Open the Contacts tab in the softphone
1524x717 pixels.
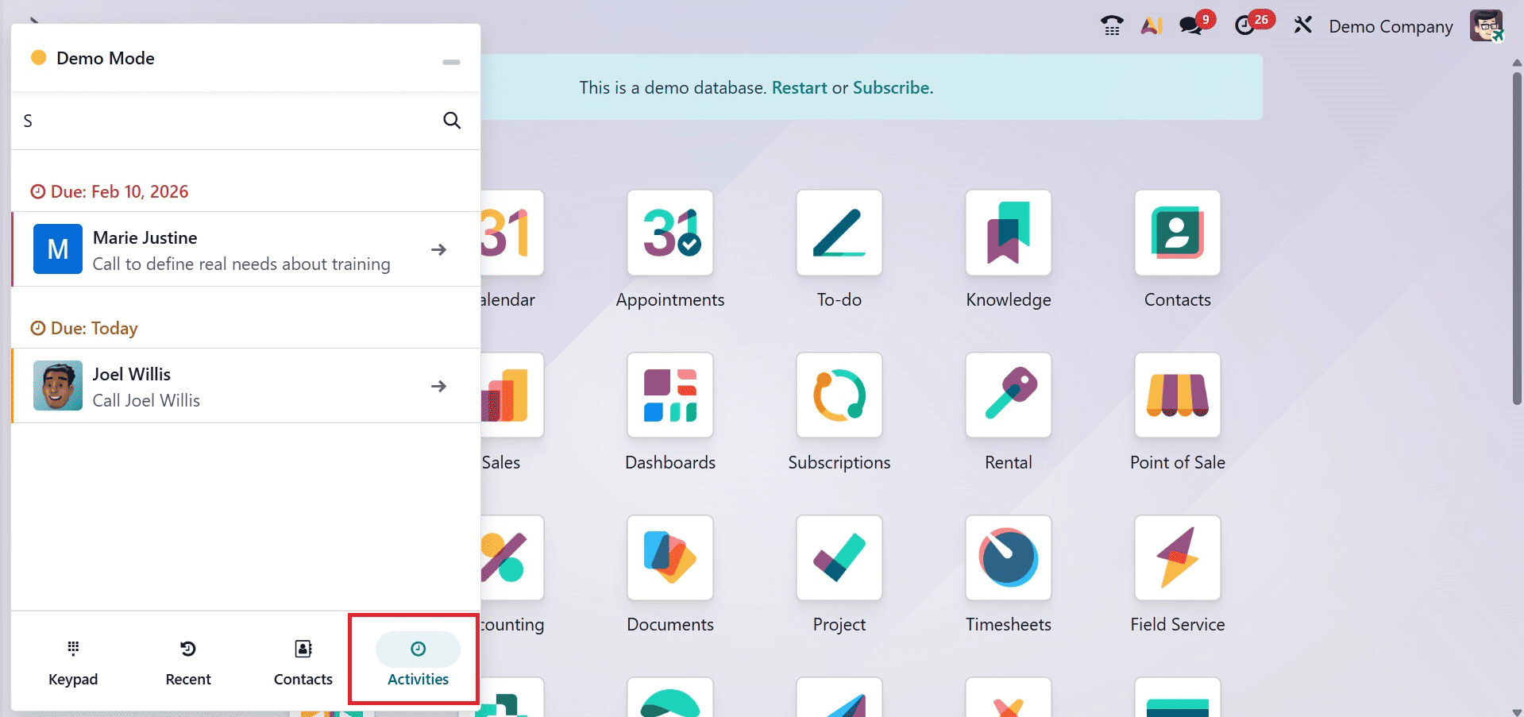pos(303,661)
